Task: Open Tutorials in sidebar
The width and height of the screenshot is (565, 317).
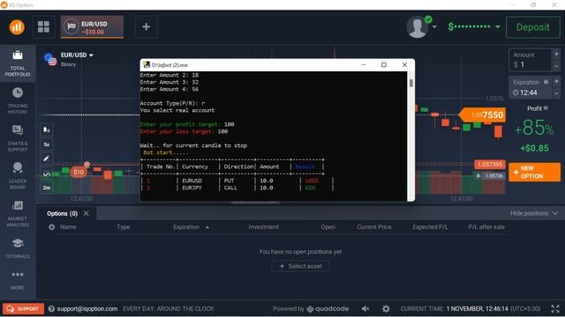Action: (18, 248)
